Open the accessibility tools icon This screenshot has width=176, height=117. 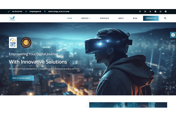pyautogui.click(x=173, y=35)
